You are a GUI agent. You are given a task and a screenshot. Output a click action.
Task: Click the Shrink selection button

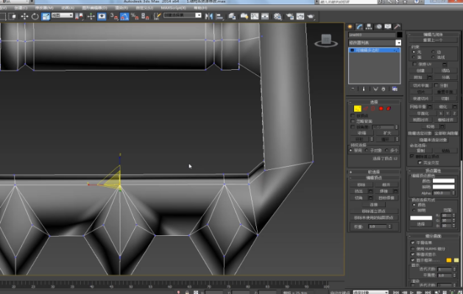coord(361,133)
